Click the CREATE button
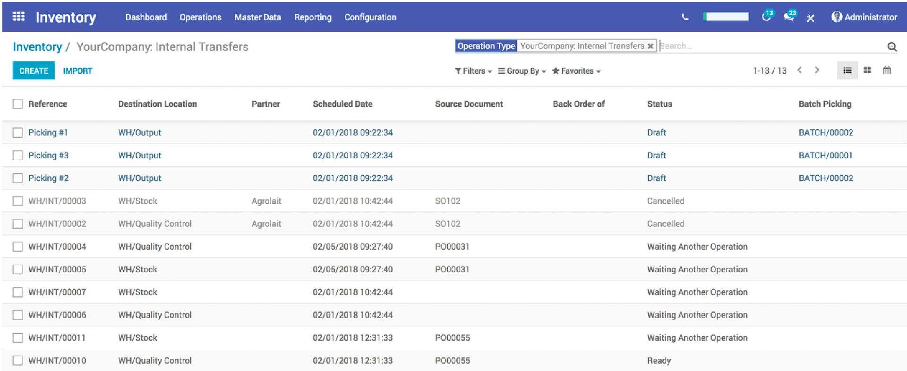Viewport: 907px width, 371px height. 34,70
